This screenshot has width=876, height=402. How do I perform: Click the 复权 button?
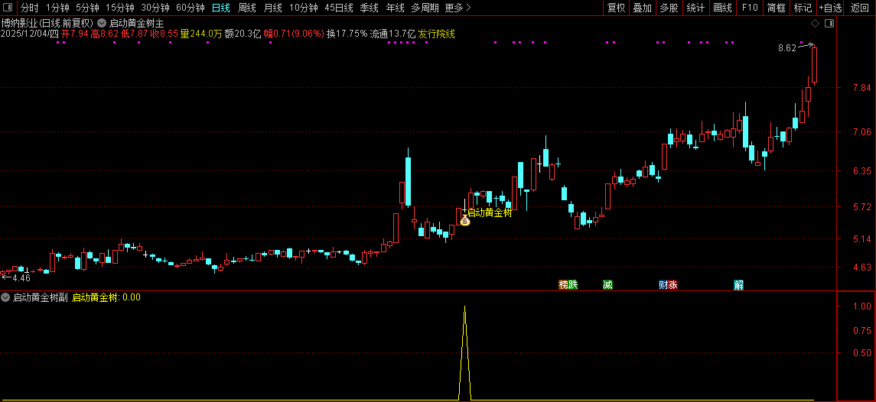click(x=616, y=8)
